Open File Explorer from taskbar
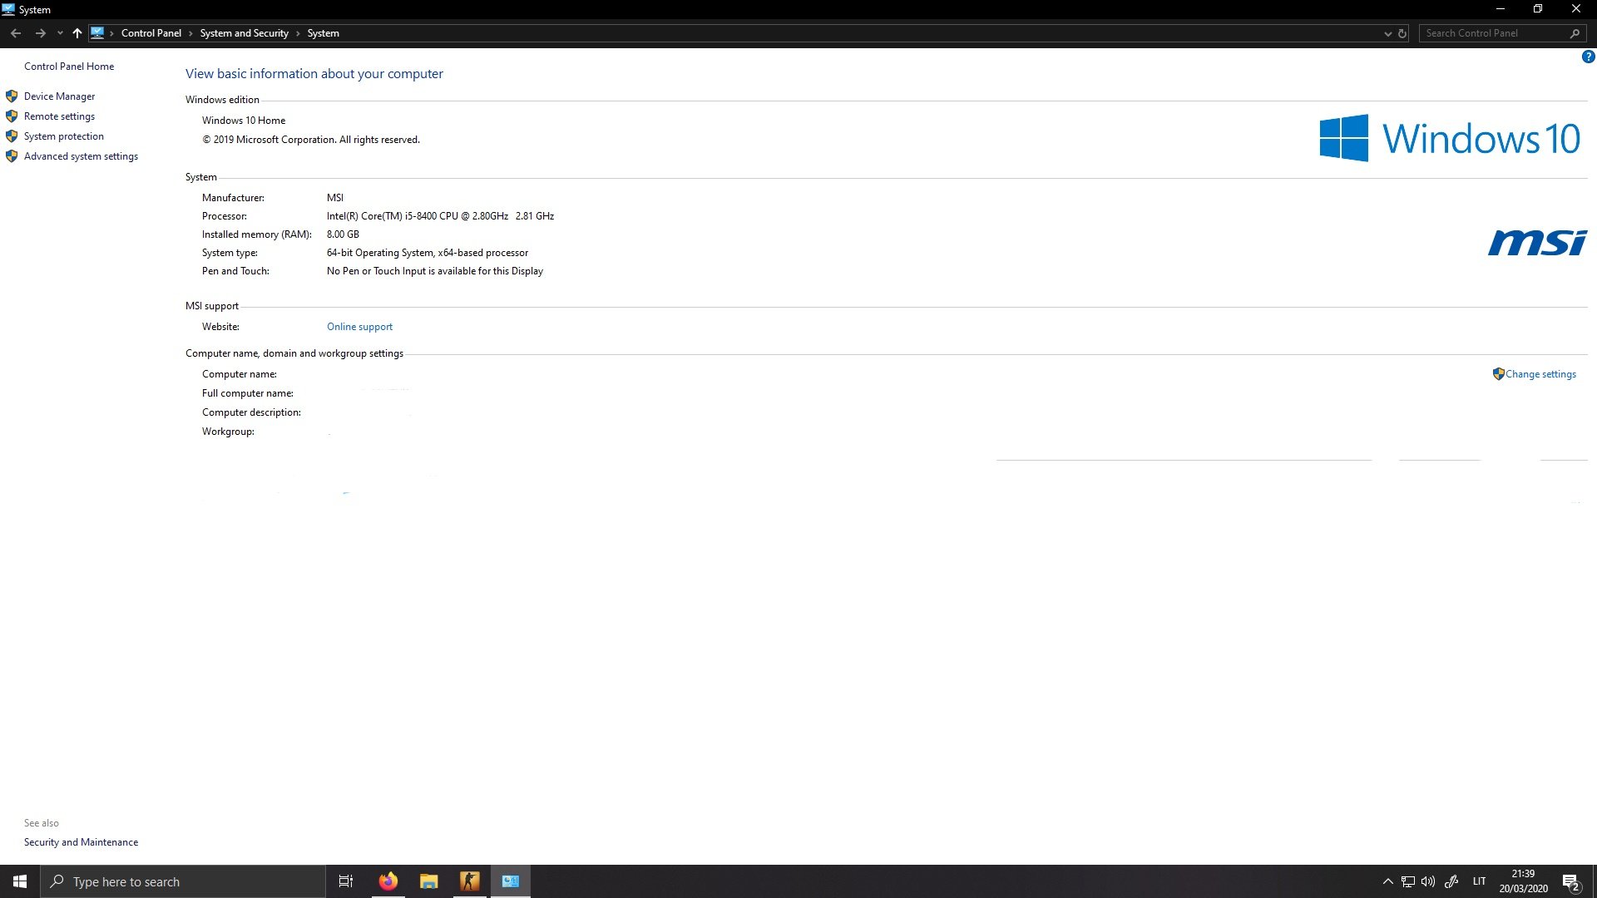 pos(429,881)
